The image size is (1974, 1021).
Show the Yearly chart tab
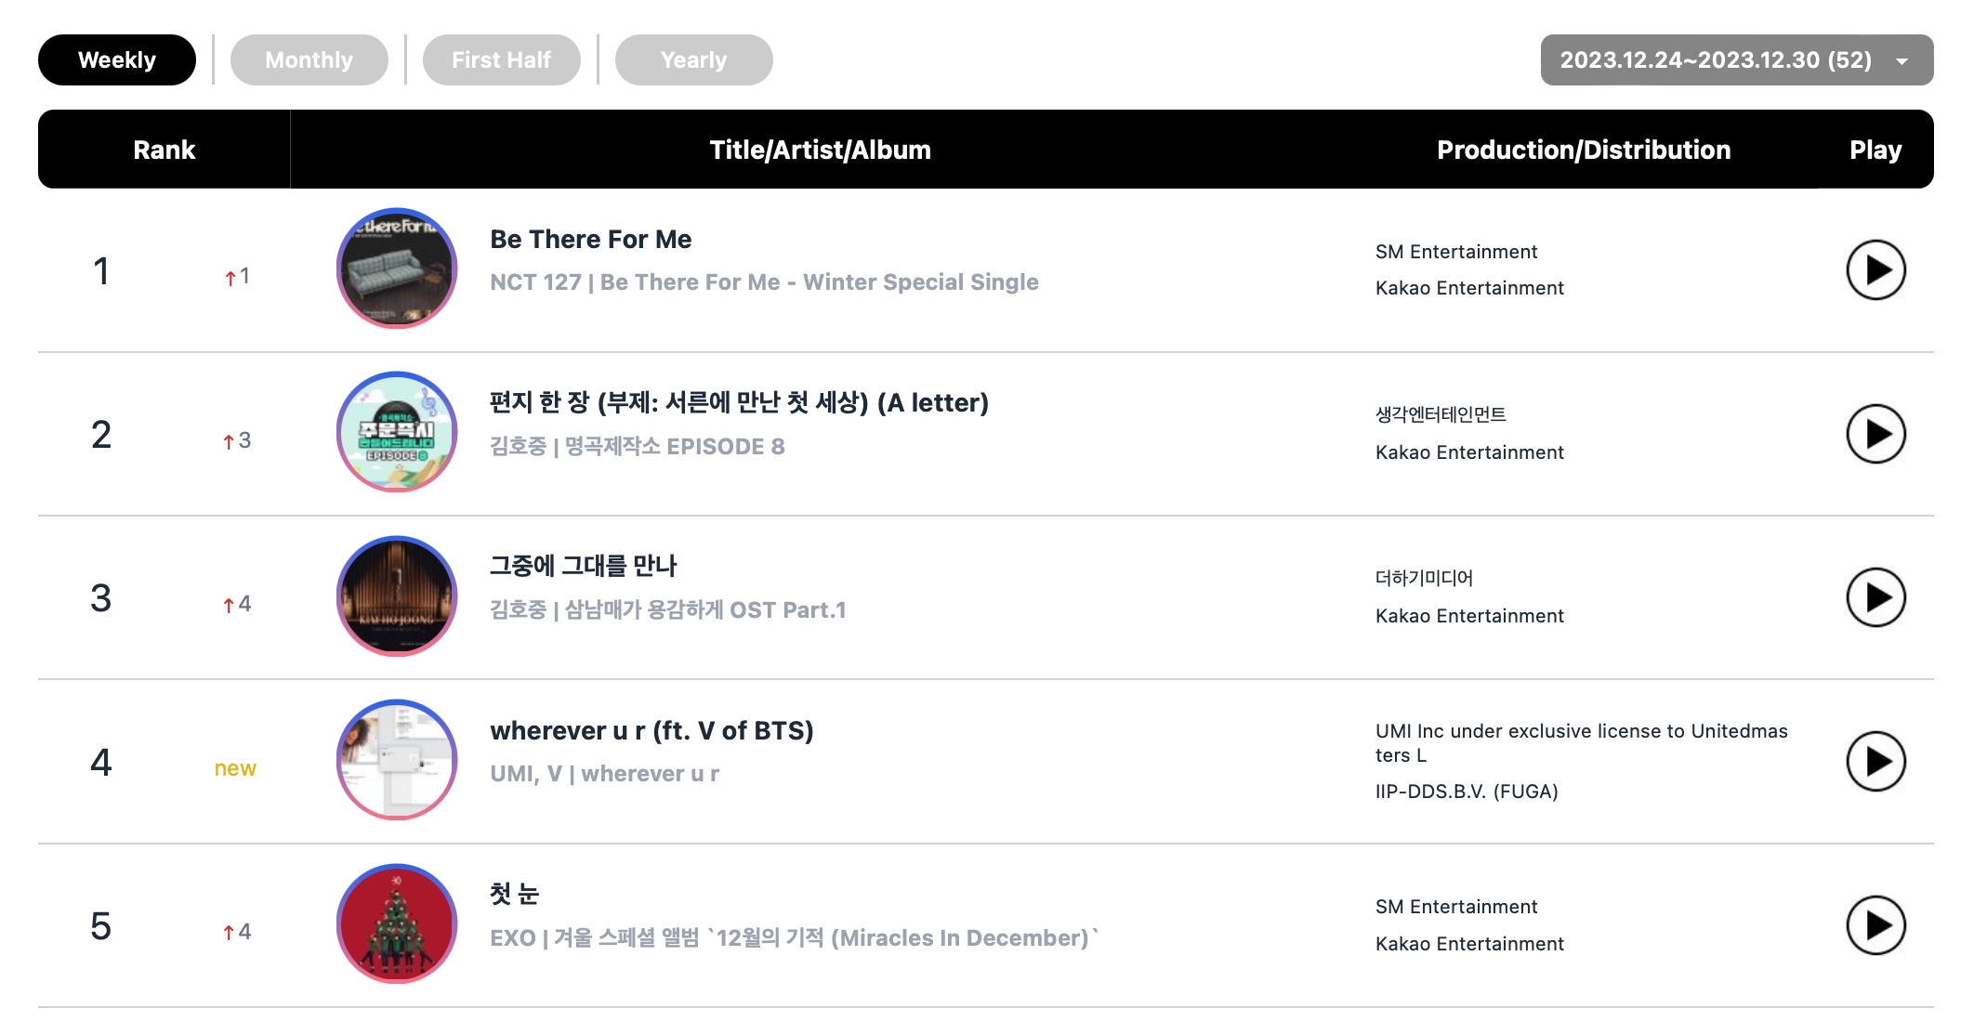click(x=693, y=60)
